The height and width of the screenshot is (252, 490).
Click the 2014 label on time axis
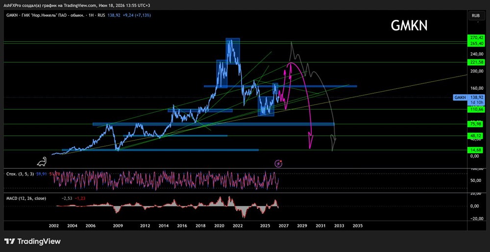(x=164, y=226)
